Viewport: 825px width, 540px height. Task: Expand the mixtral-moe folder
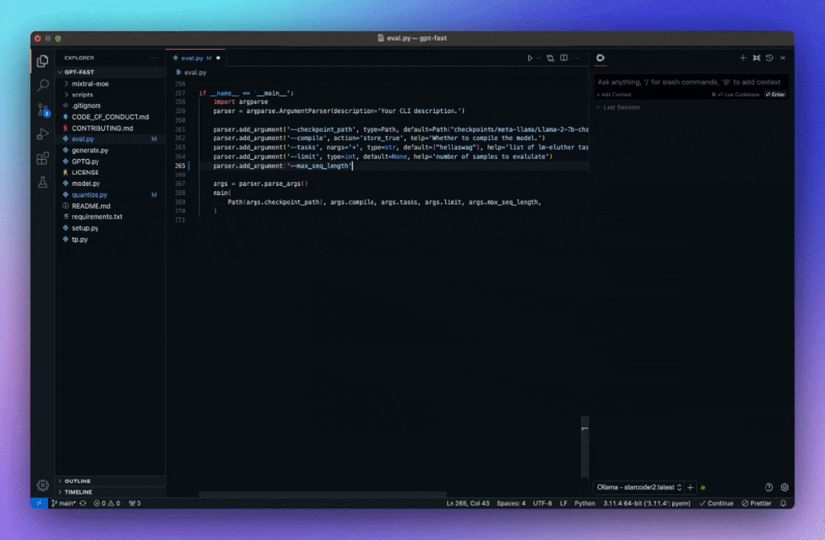coord(89,83)
